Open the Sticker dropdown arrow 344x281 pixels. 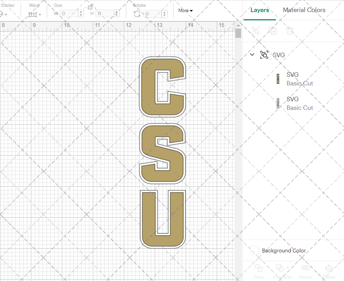click(x=6, y=15)
